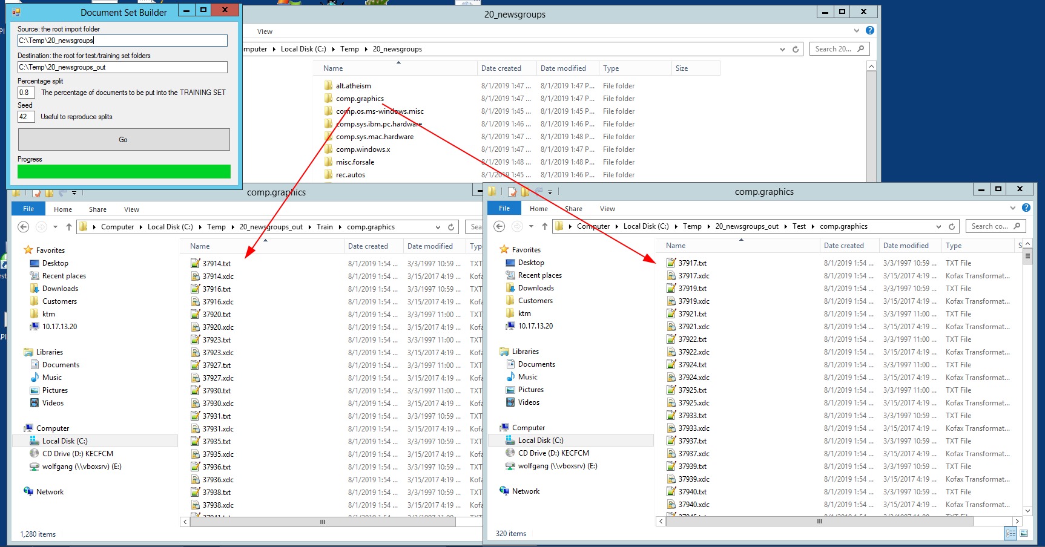Click the up-directory arrow in the Train folder window

click(x=69, y=227)
